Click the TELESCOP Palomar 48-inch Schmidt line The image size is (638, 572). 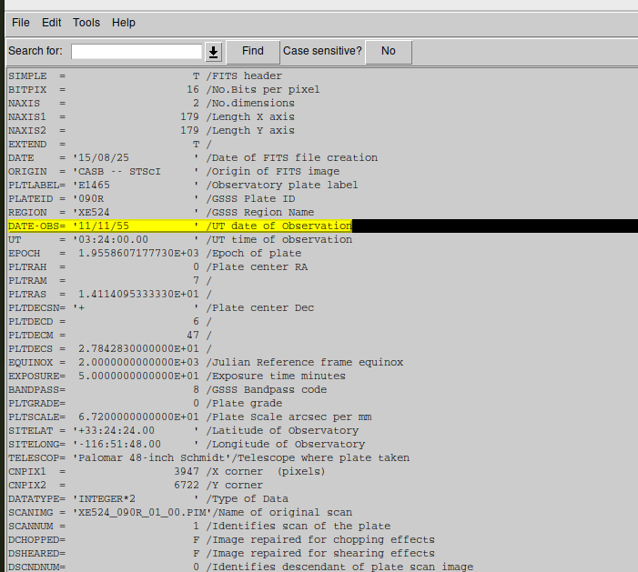(x=208, y=457)
